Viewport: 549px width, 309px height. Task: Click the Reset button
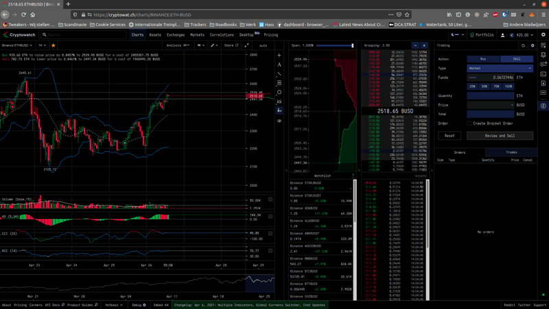(449, 135)
